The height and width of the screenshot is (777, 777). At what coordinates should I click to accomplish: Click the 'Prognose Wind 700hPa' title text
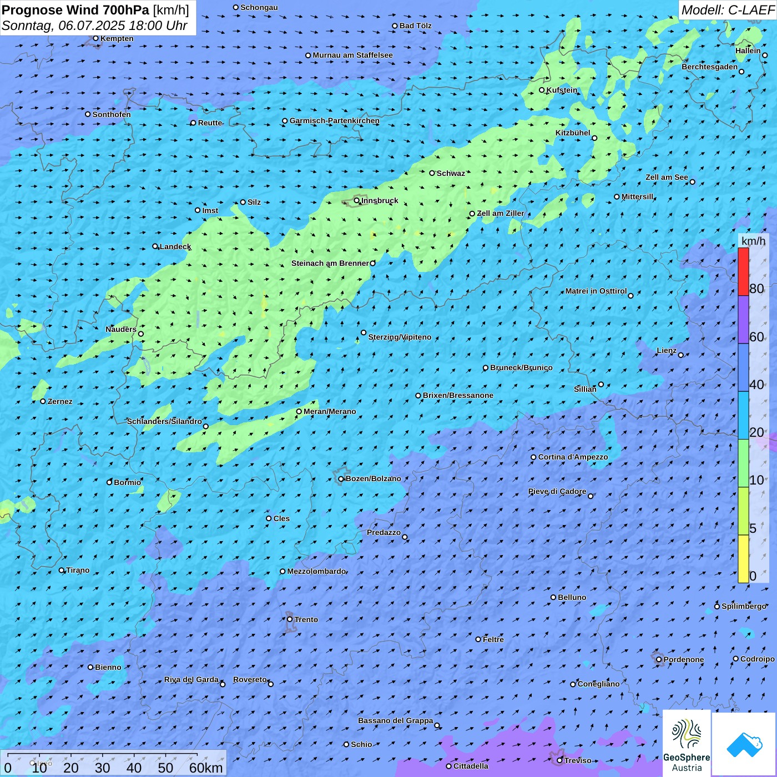coord(76,10)
